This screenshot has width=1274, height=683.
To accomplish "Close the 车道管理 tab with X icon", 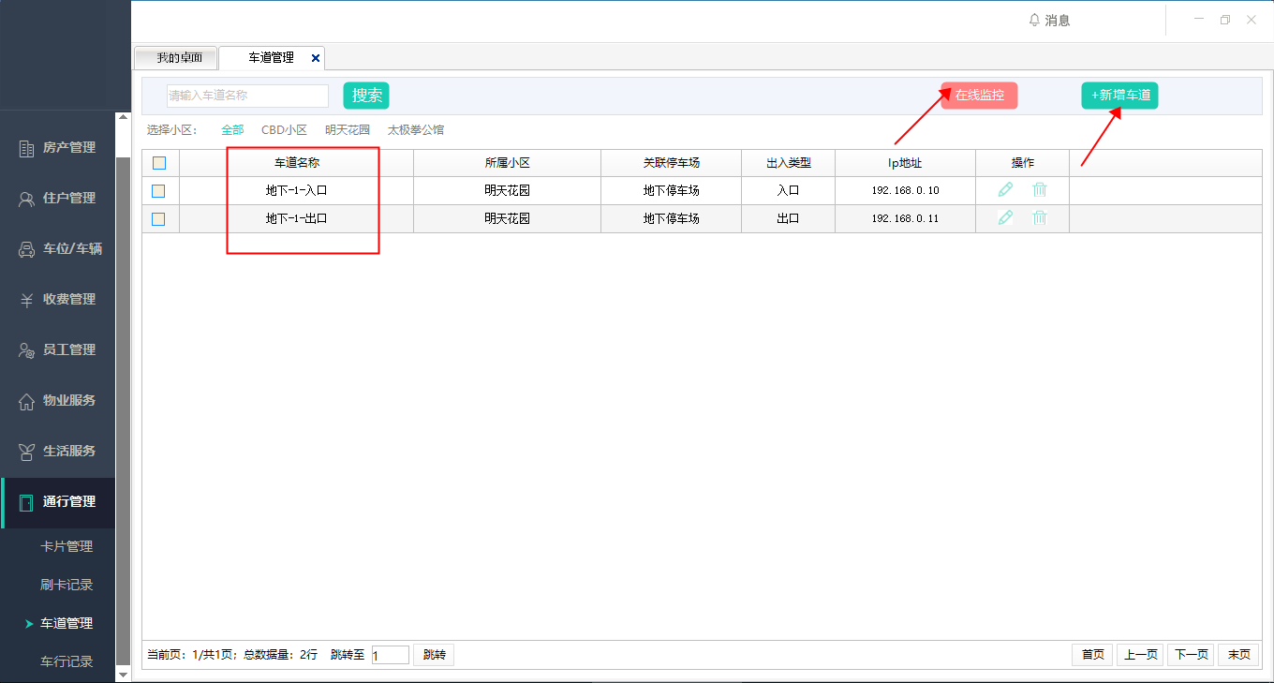I will (316, 58).
